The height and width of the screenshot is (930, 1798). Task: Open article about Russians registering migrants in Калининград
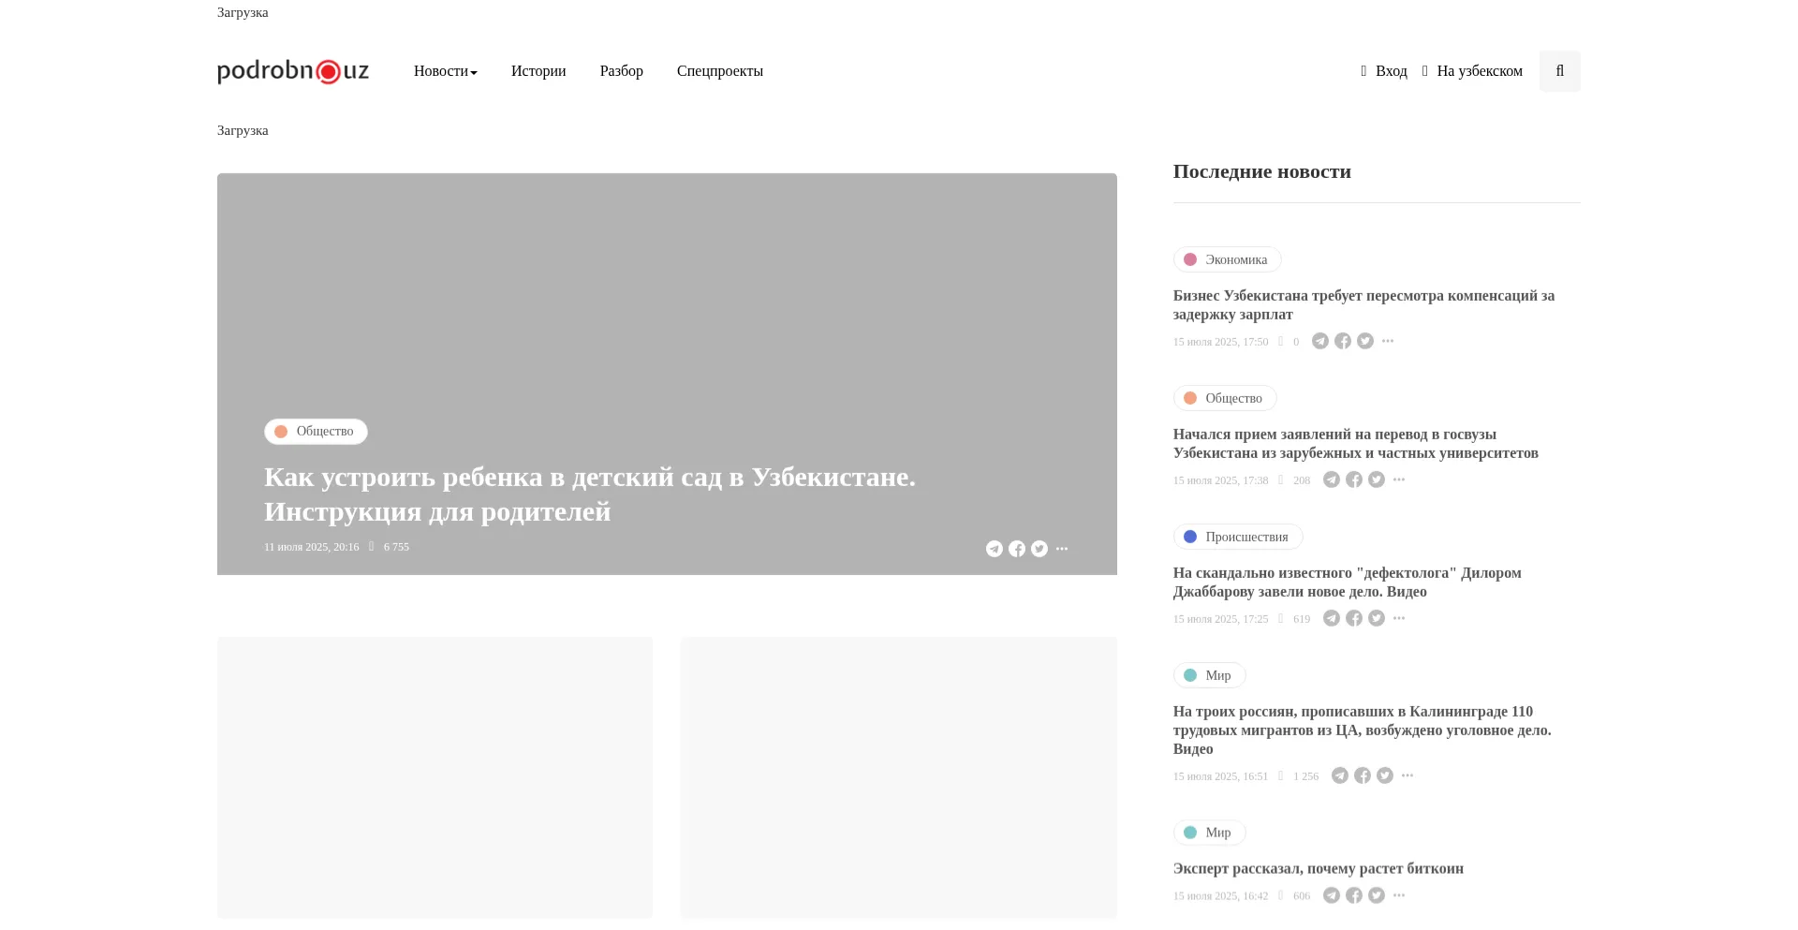point(1363,731)
